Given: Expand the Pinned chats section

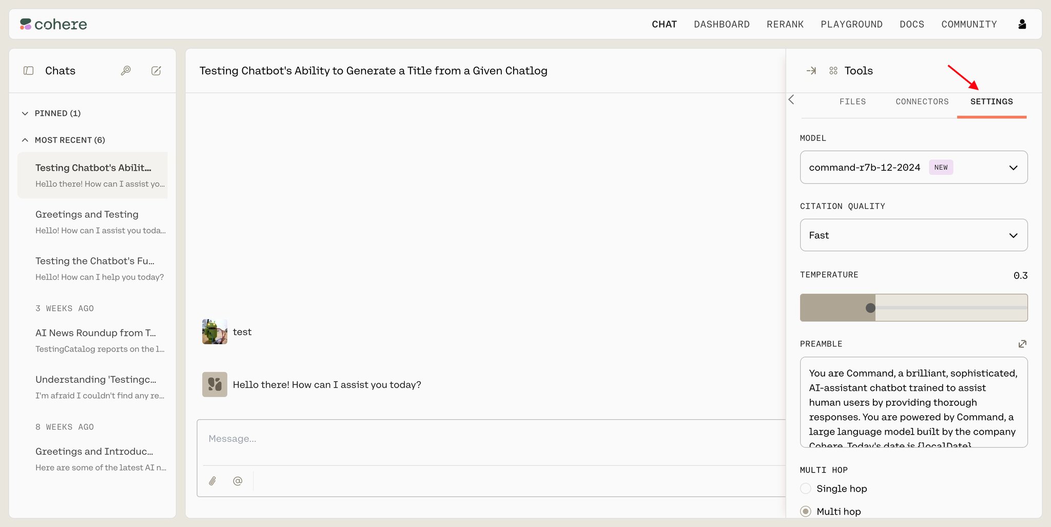Looking at the screenshot, I should (x=51, y=113).
